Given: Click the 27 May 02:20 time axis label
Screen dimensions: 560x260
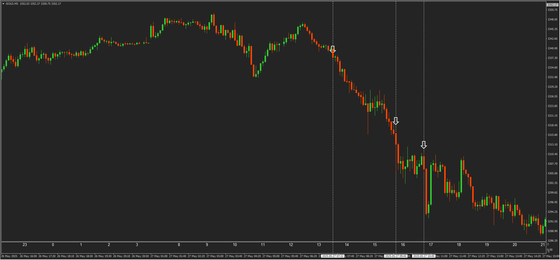Looking at the screenshot, I should click(x=196, y=257).
